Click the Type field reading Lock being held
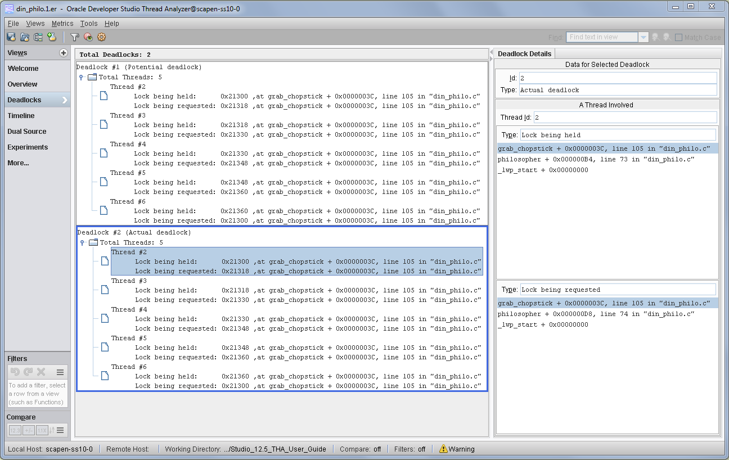This screenshot has width=729, height=460. point(618,135)
